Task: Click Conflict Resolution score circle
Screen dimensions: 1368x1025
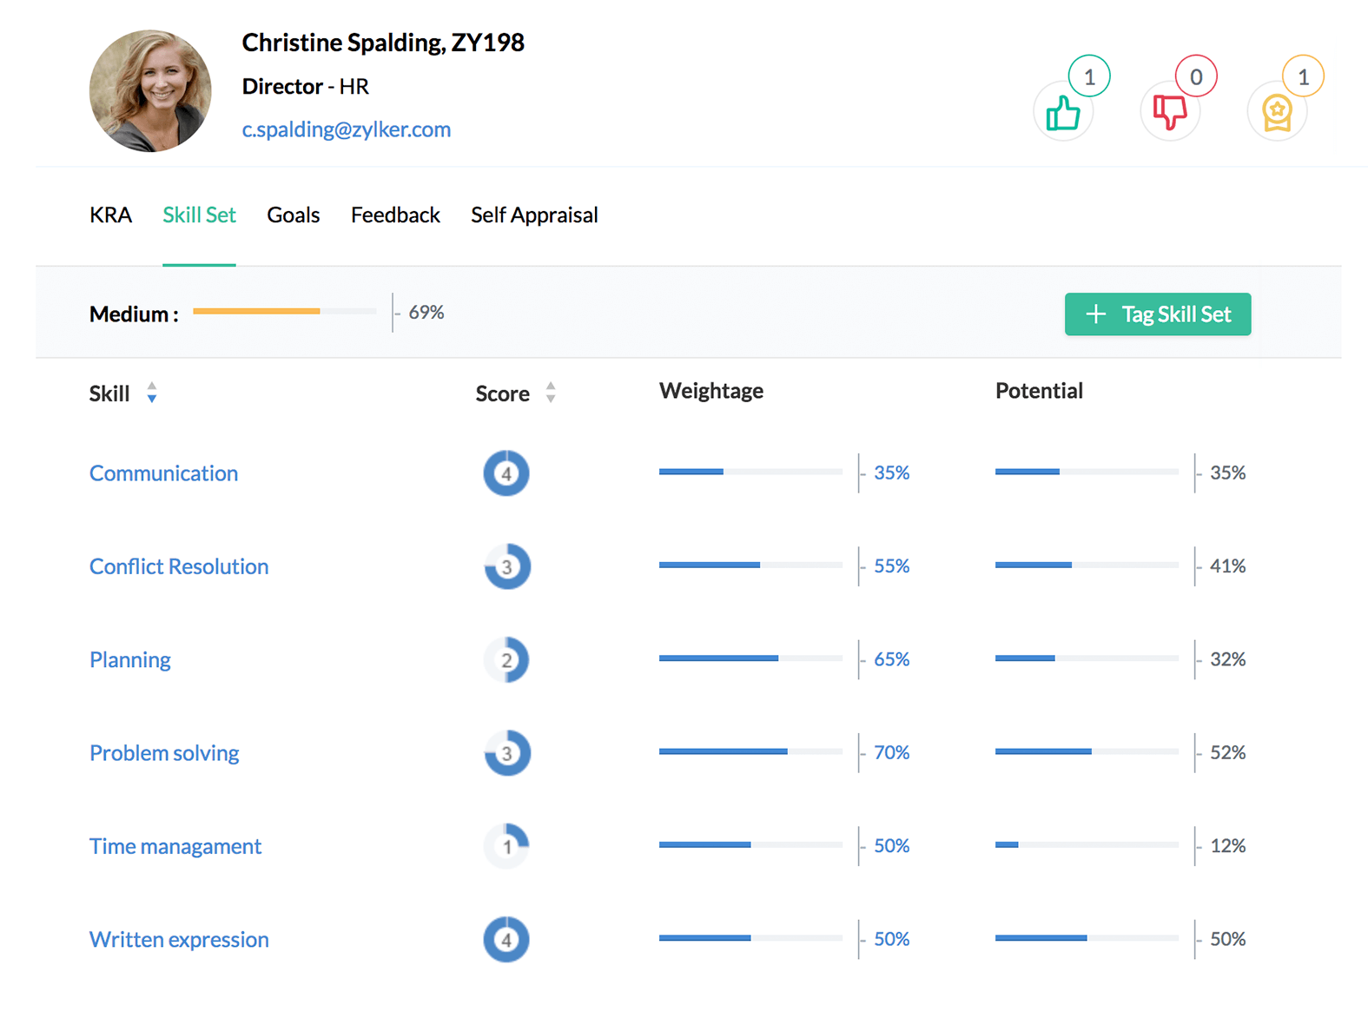Action: click(506, 566)
